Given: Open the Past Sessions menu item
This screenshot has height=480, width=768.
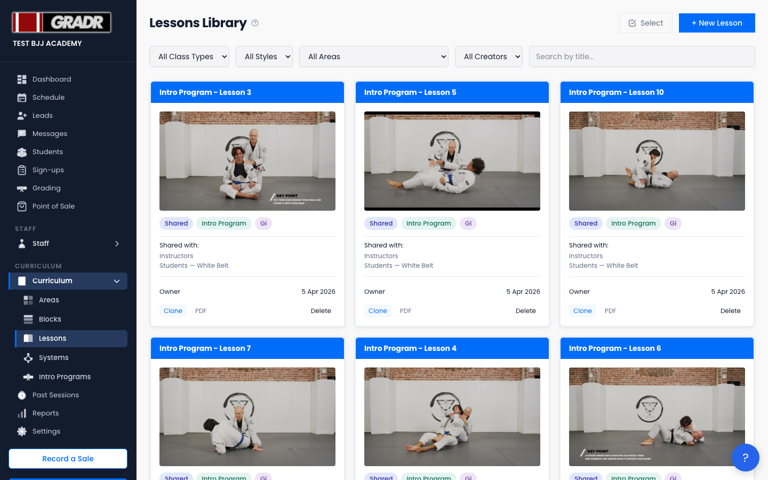Looking at the screenshot, I should [68, 395].
